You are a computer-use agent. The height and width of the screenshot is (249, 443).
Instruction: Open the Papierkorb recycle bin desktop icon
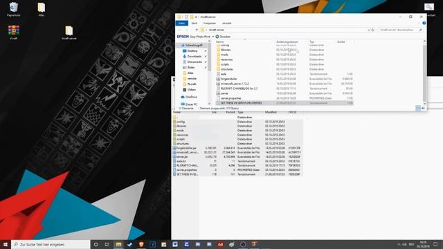click(x=13, y=9)
